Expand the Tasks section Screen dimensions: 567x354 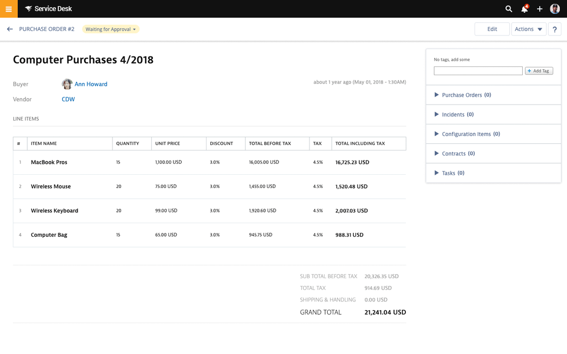tap(450, 173)
